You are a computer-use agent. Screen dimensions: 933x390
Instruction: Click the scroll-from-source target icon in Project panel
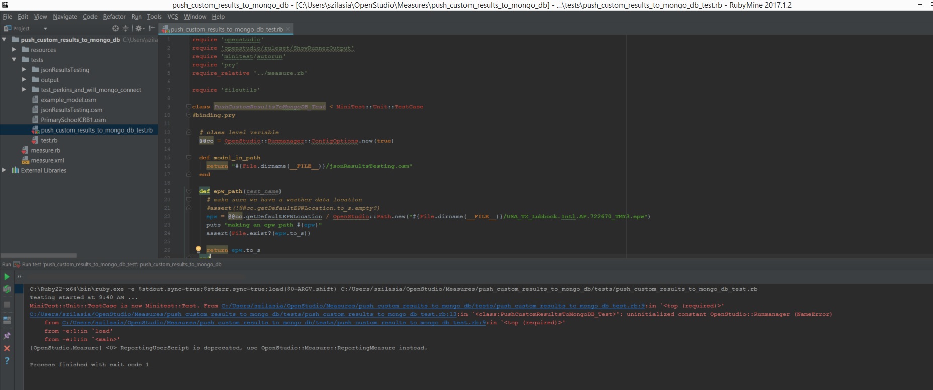coord(116,29)
